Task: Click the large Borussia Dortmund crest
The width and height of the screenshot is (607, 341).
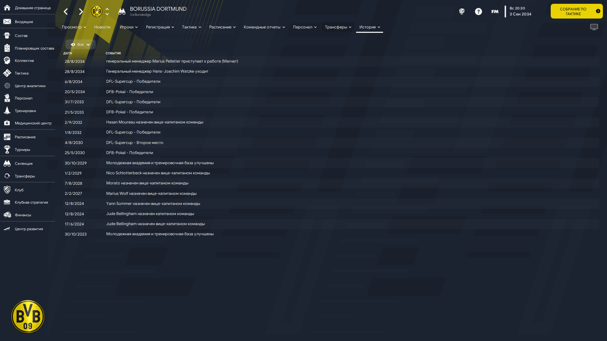Action: click(x=28, y=316)
